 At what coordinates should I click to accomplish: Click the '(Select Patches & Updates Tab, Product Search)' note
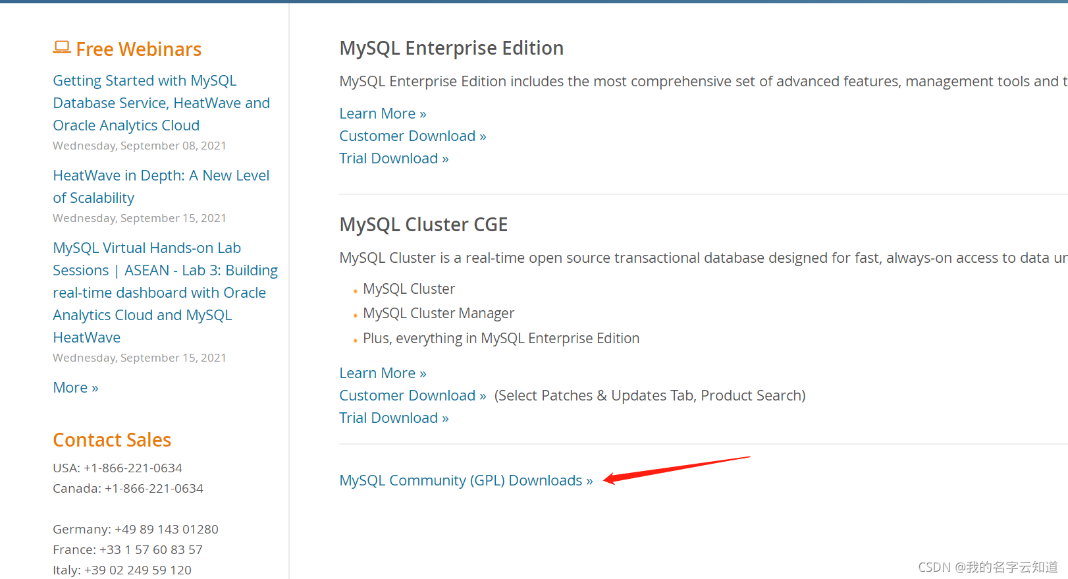point(650,395)
